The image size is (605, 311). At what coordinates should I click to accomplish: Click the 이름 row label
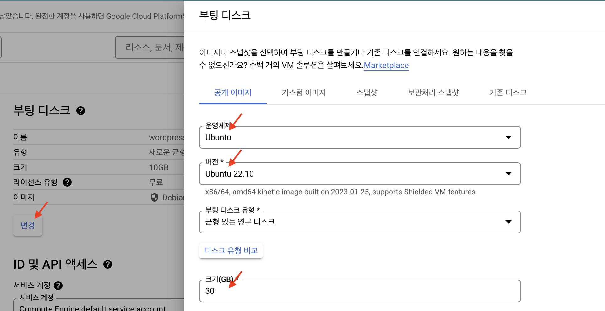pos(20,137)
